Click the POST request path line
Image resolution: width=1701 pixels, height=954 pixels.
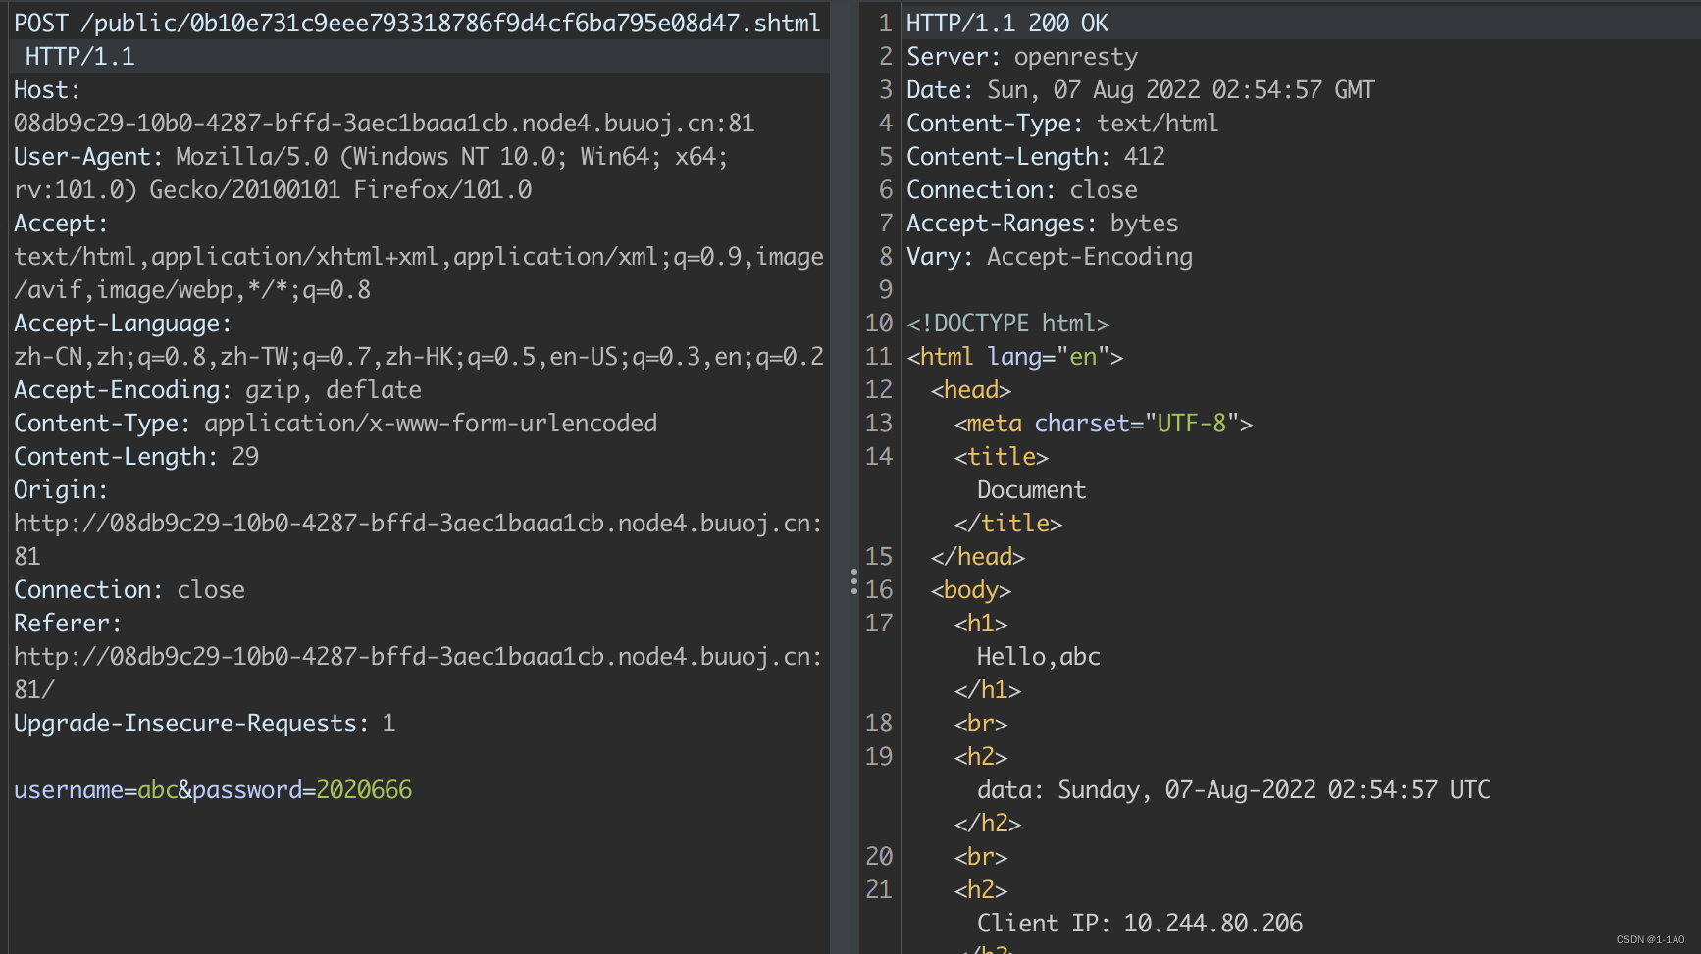tap(416, 24)
